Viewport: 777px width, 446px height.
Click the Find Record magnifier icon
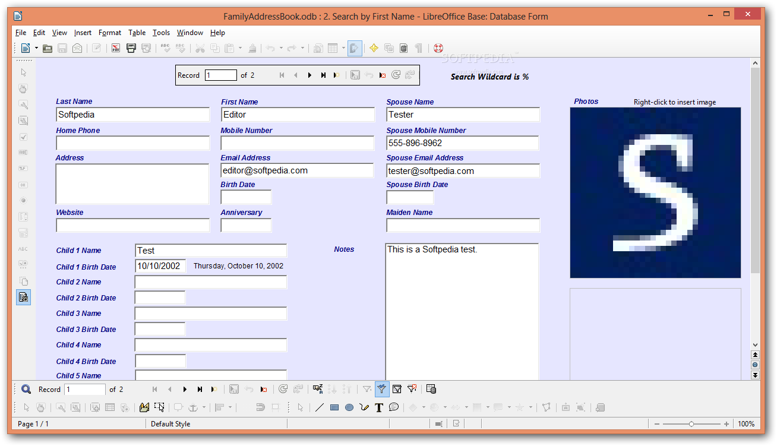[x=26, y=390]
